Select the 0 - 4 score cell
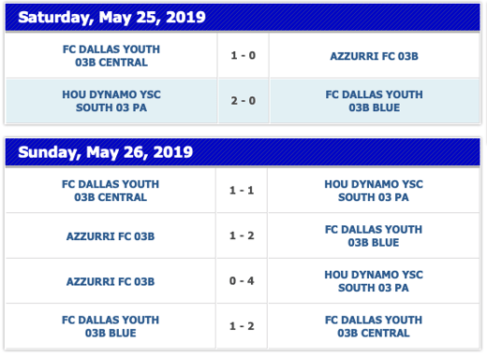487x356 pixels. [242, 280]
